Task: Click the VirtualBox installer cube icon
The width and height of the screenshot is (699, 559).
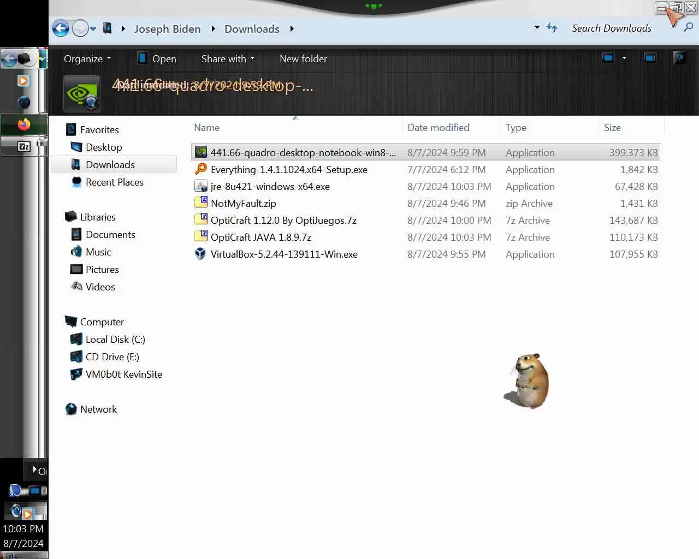Action: pyautogui.click(x=201, y=254)
